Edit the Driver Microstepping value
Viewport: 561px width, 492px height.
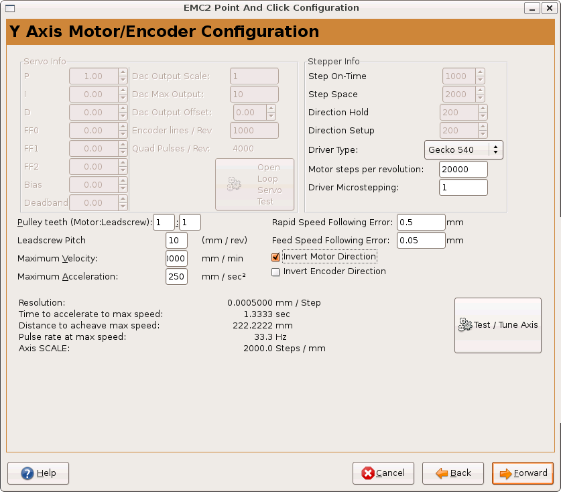[463, 188]
